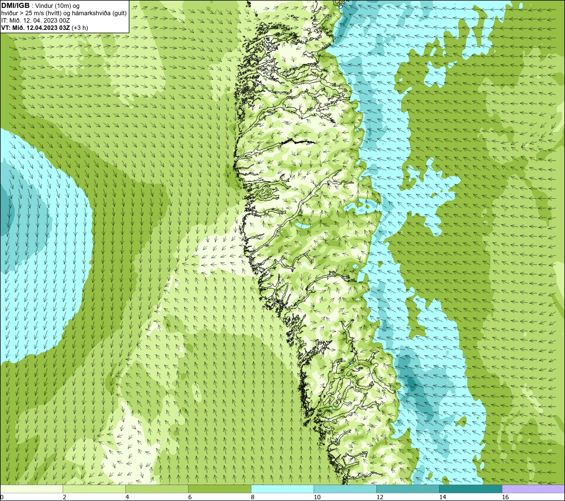Click the light cyan 8–10 legend swatch

(x=282, y=489)
